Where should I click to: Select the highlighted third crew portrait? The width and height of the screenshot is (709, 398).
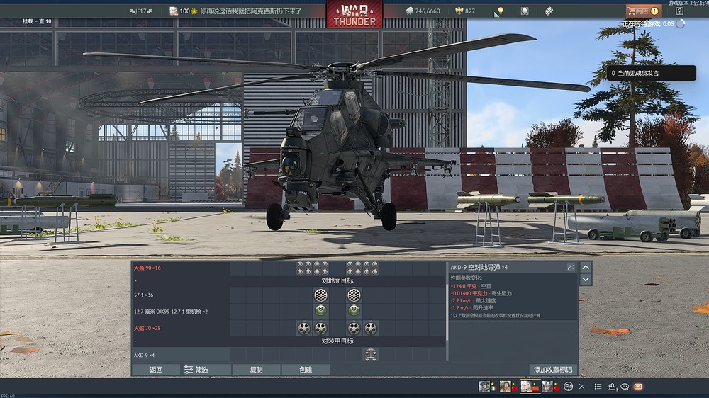coord(530,386)
